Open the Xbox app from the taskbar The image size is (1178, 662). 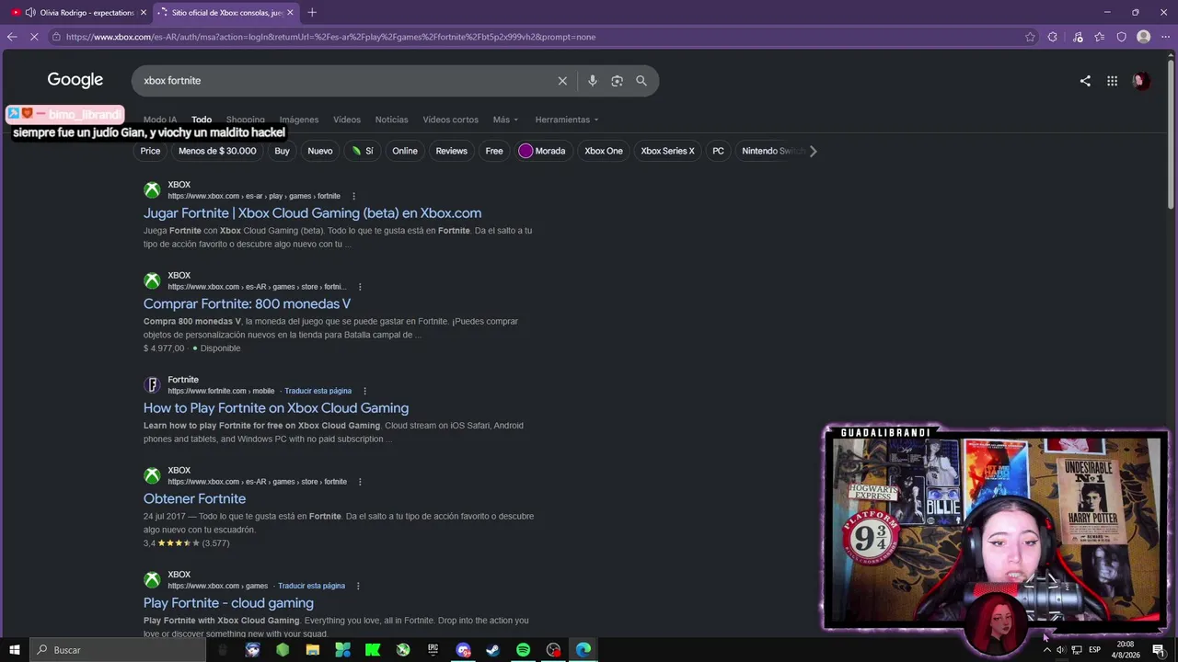pyautogui.click(x=403, y=650)
